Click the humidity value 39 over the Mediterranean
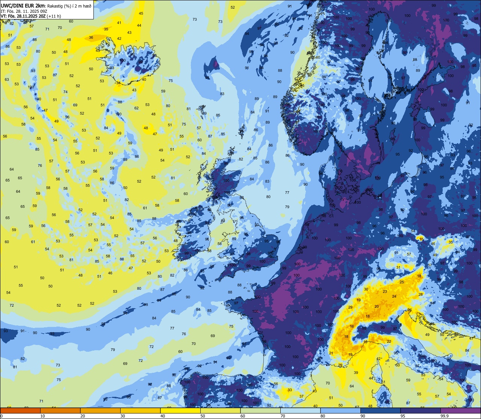The image size is (481, 419). tap(356, 373)
